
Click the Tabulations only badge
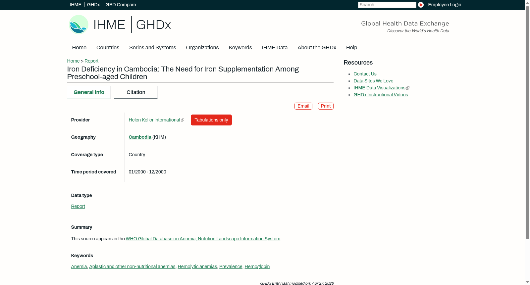pyautogui.click(x=211, y=120)
